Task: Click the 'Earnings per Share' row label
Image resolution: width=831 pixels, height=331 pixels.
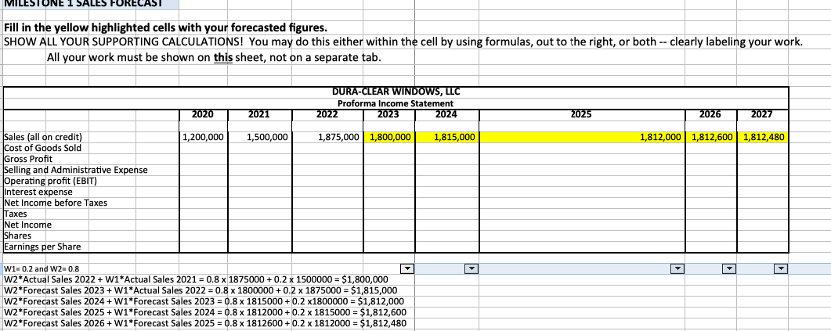Action: [x=42, y=246]
